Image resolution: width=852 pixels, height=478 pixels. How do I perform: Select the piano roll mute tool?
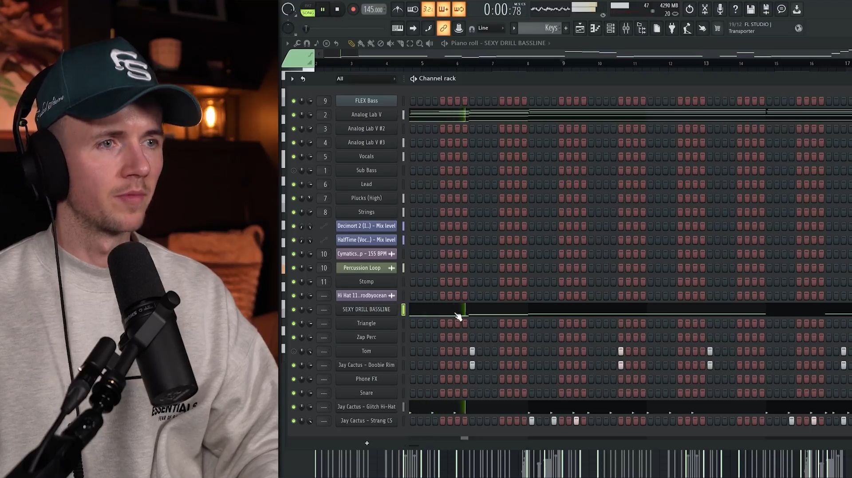tap(390, 43)
